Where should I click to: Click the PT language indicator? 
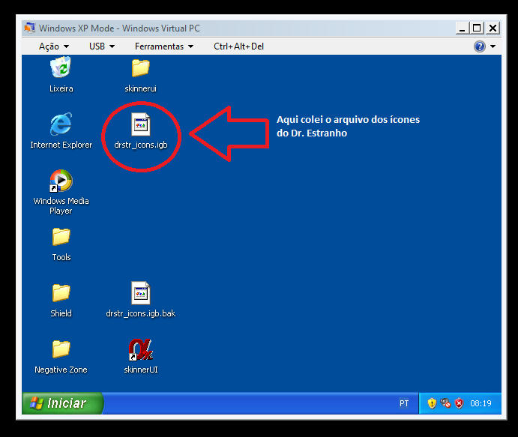pos(404,403)
